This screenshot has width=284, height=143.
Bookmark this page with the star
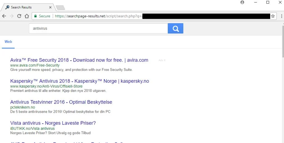[x=273, y=16]
